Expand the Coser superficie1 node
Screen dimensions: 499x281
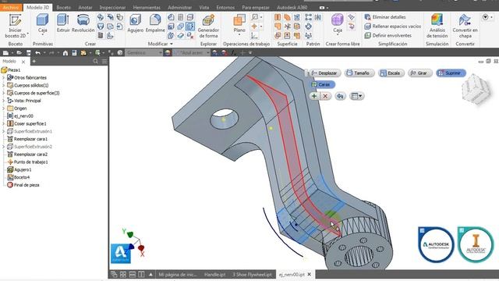[3, 123]
